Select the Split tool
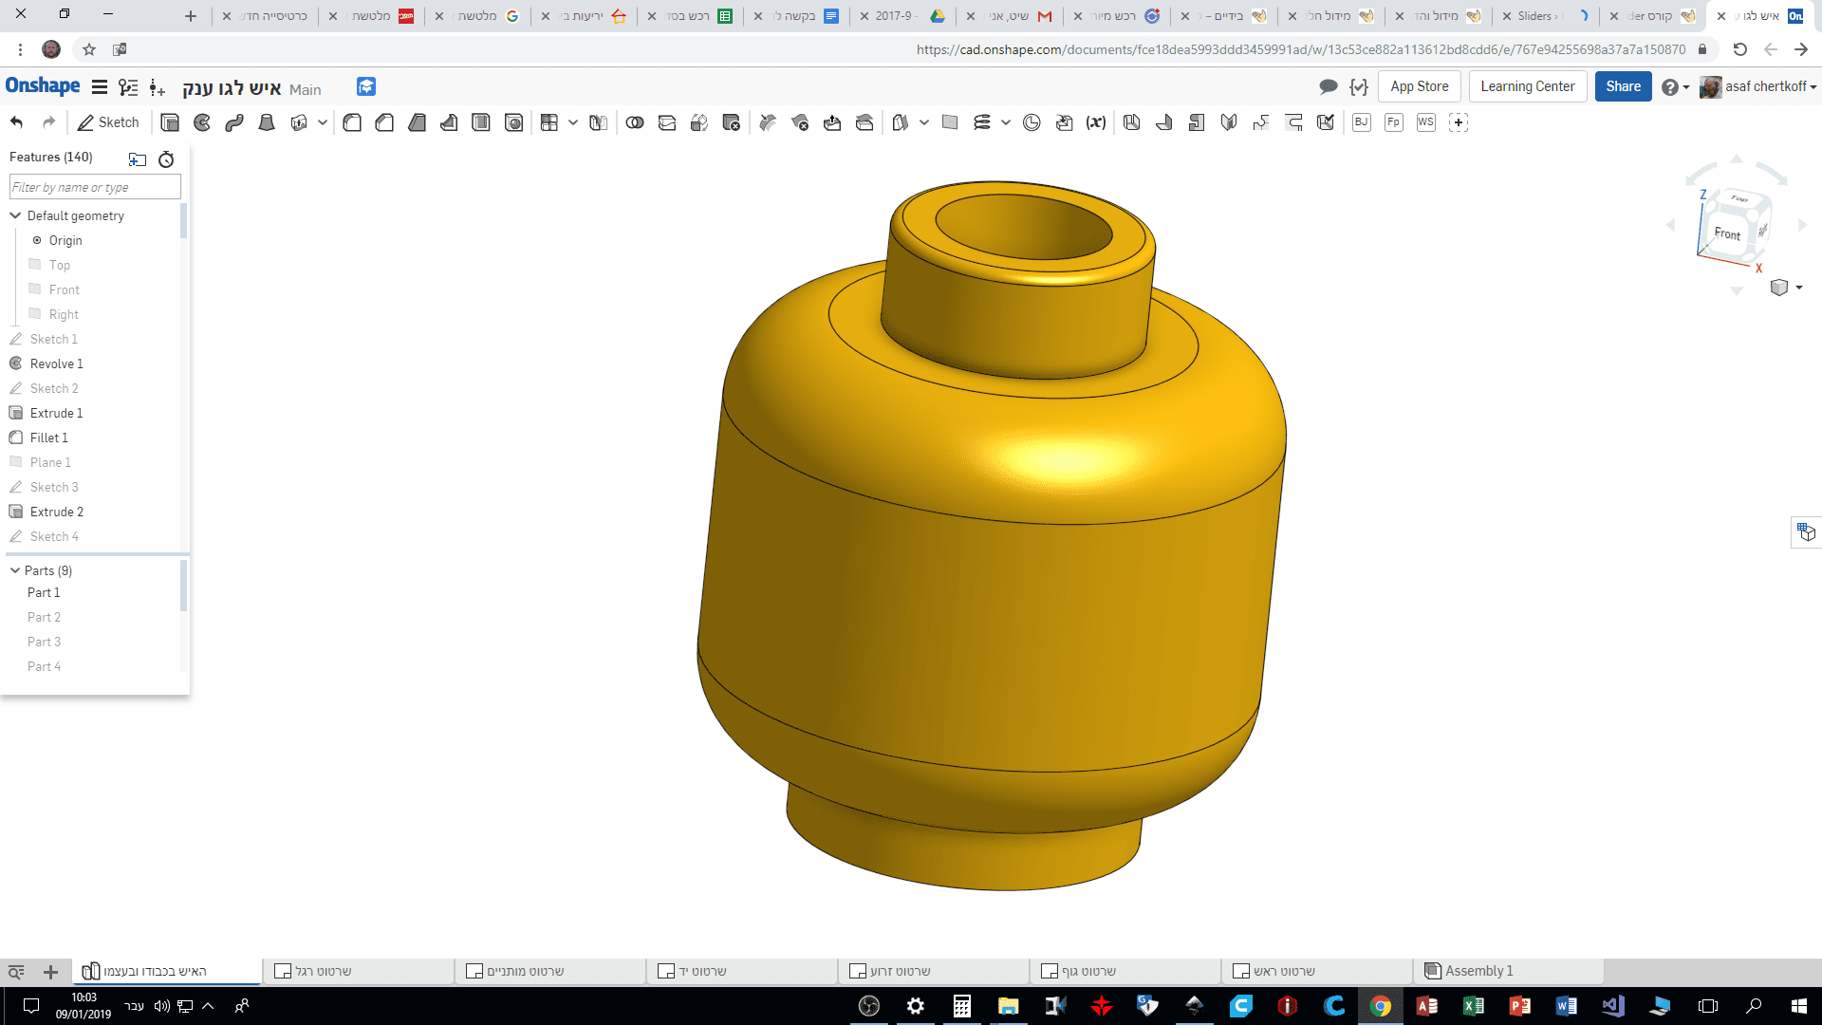 coord(667,122)
